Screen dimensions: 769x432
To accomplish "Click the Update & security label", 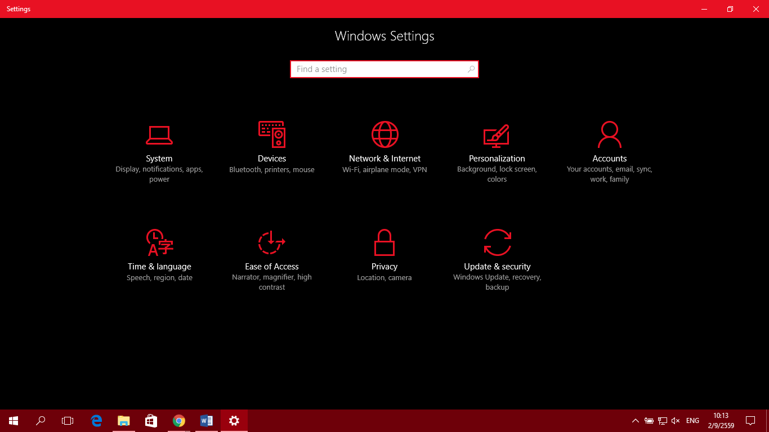I will [497, 267].
